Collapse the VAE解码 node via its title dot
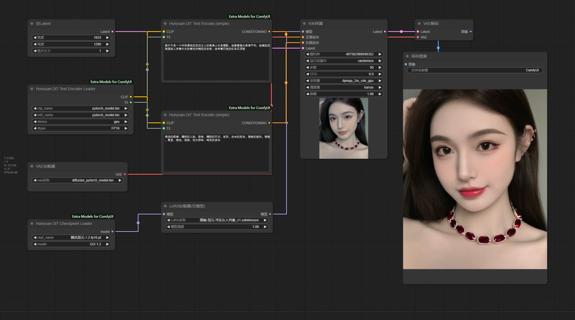Image resolution: width=575 pixels, height=320 pixels. [x=420, y=23]
